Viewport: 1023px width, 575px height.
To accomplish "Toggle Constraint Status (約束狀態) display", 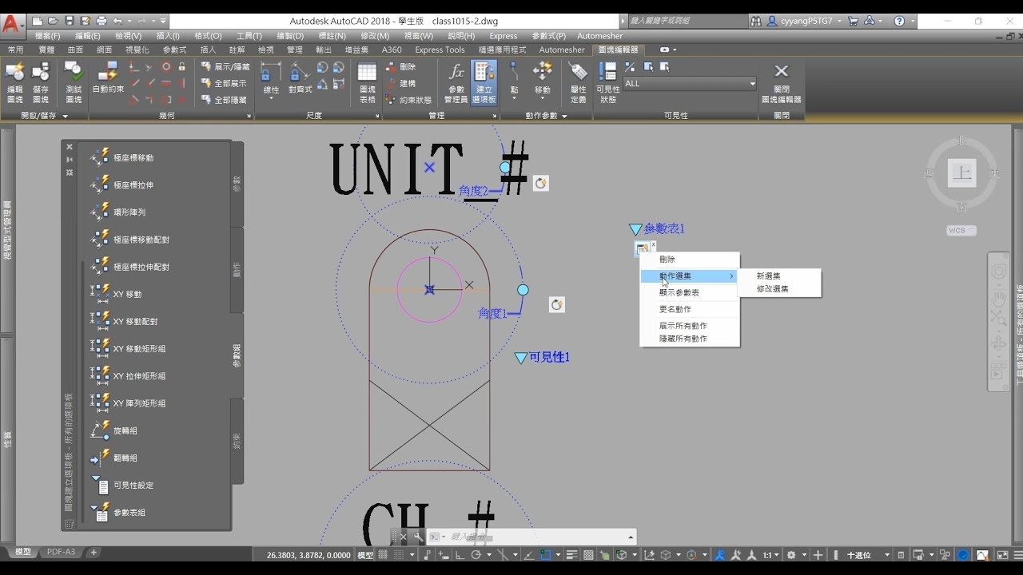I will [x=408, y=100].
